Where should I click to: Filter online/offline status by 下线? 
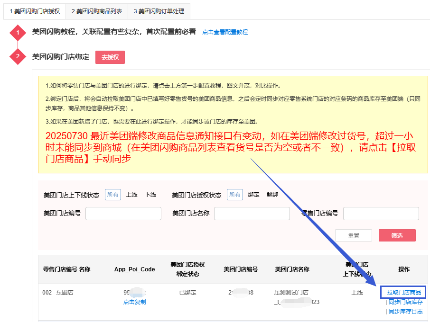150,195
